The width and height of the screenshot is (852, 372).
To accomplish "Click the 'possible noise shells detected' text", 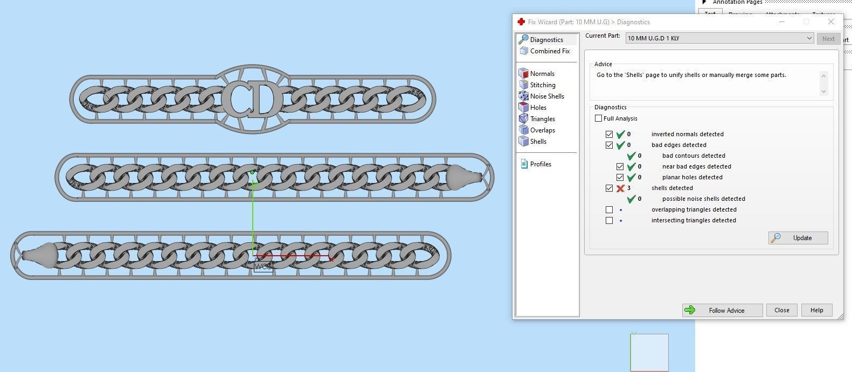I will (703, 199).
